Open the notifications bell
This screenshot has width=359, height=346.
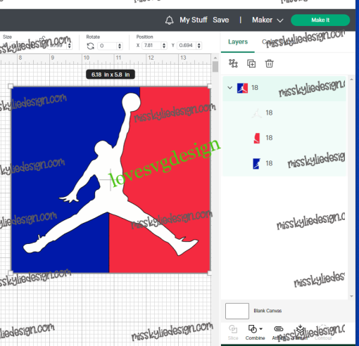169,20
